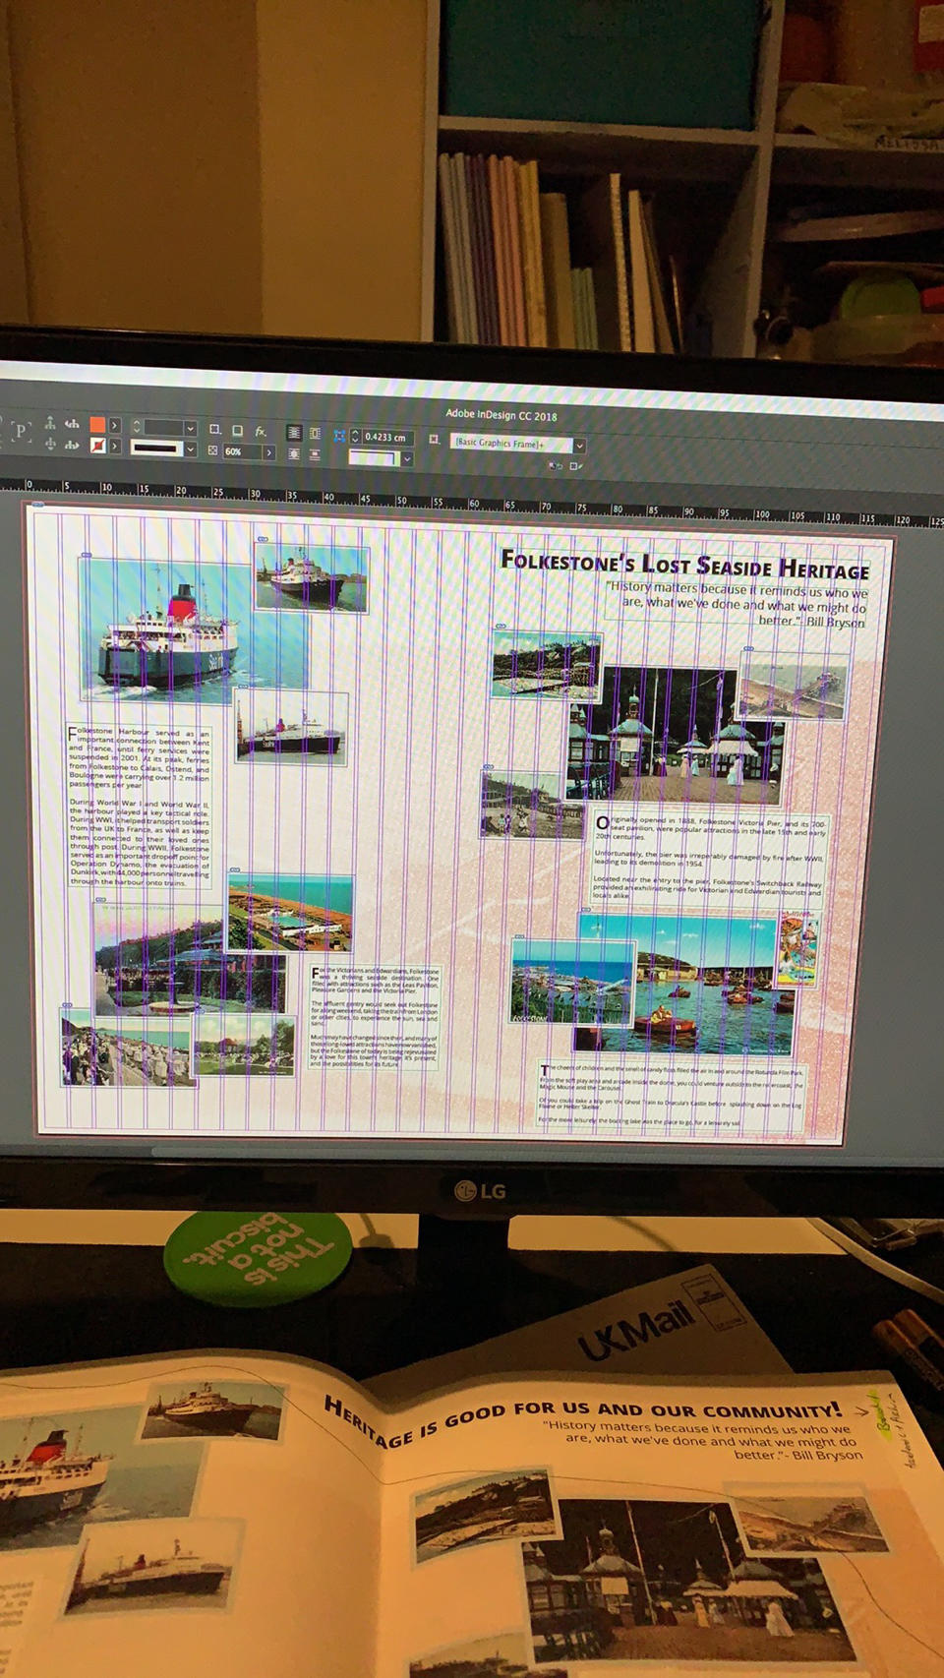The height and width of the screenshot is (1678, 944).
Task: Toggle the first text wrap button
Action: click(294, 433)
